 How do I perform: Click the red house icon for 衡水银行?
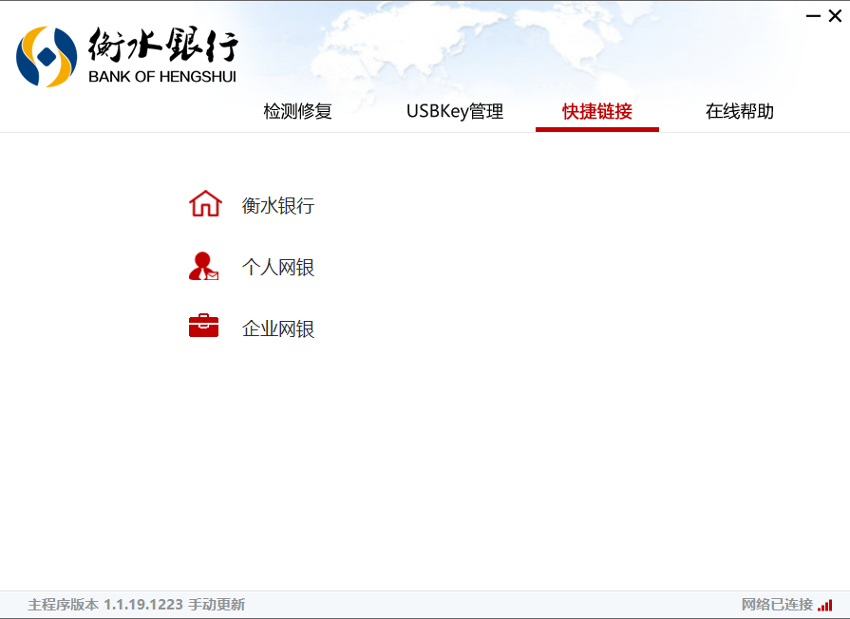click(x=204, y=204)
